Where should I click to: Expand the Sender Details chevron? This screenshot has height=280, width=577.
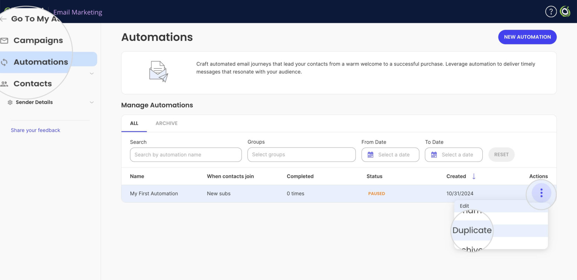pyautogui.click(x=92, y=102)
